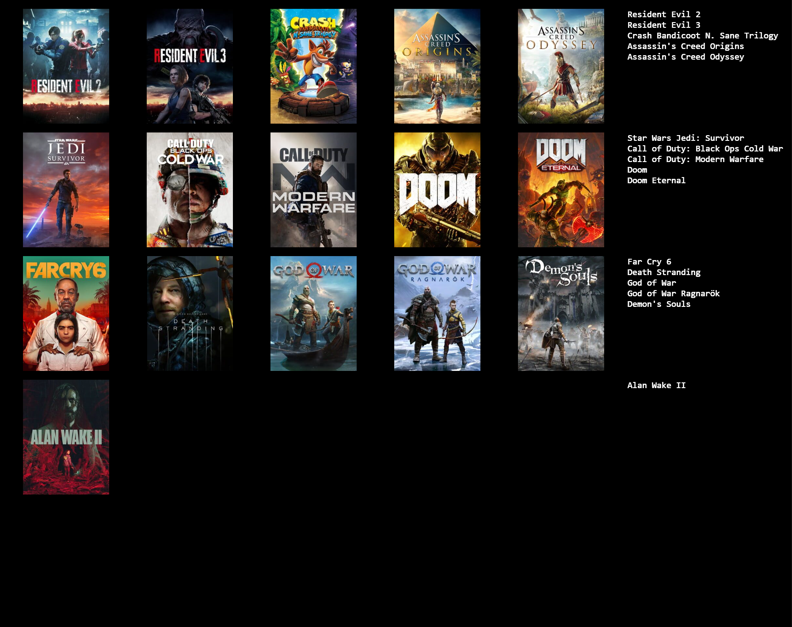Choose the God of War Ragnarök cover
Viewport: 792px width, 627px height.
[437, 313]
